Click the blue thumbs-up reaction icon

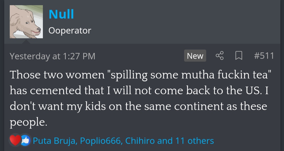pos(26,141)
